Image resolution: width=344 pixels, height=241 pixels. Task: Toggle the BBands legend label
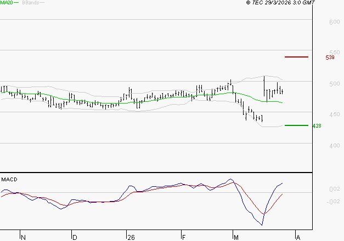[30, 3]
